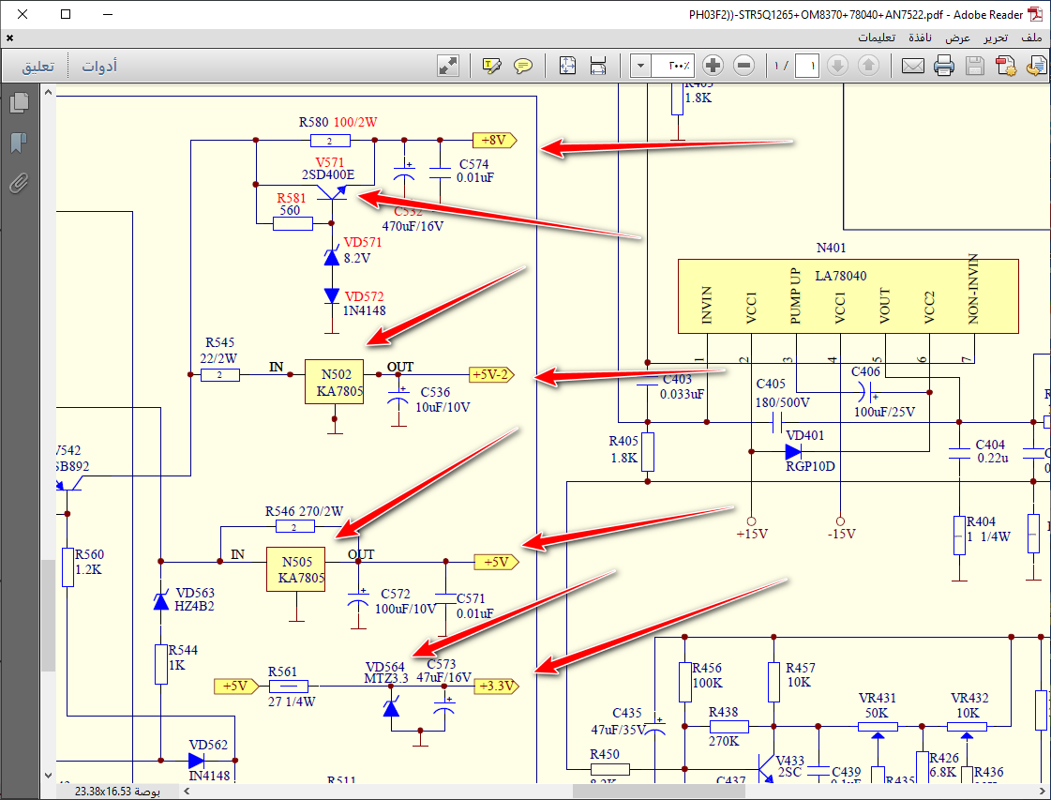Click the VD564 MTZ3.3 zener label

point(385,672)
